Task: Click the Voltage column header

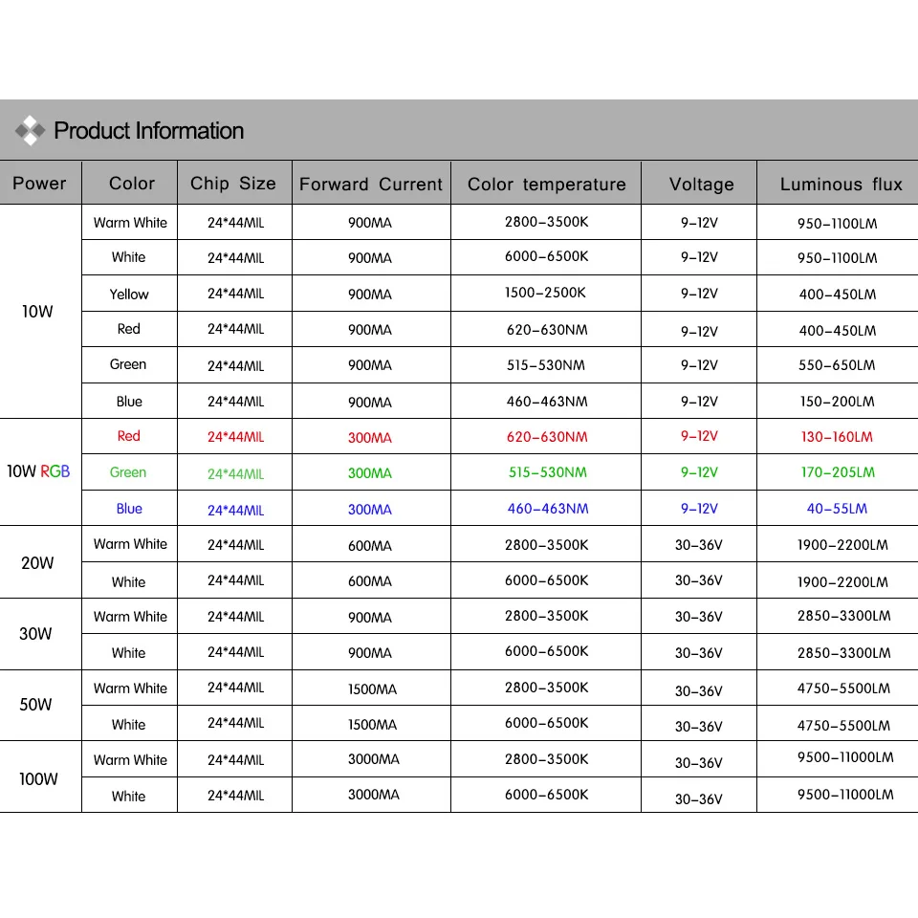Action: pyautogui.click(x=701, y=184)
